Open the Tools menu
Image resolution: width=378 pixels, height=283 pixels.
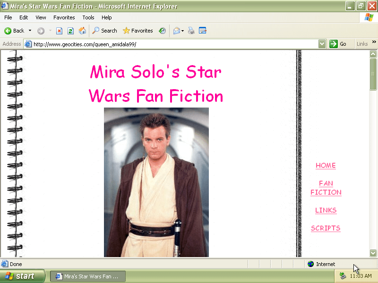tap(88, 17)
